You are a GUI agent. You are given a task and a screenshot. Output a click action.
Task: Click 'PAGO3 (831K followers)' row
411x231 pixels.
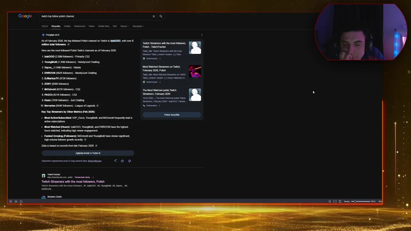61,95
